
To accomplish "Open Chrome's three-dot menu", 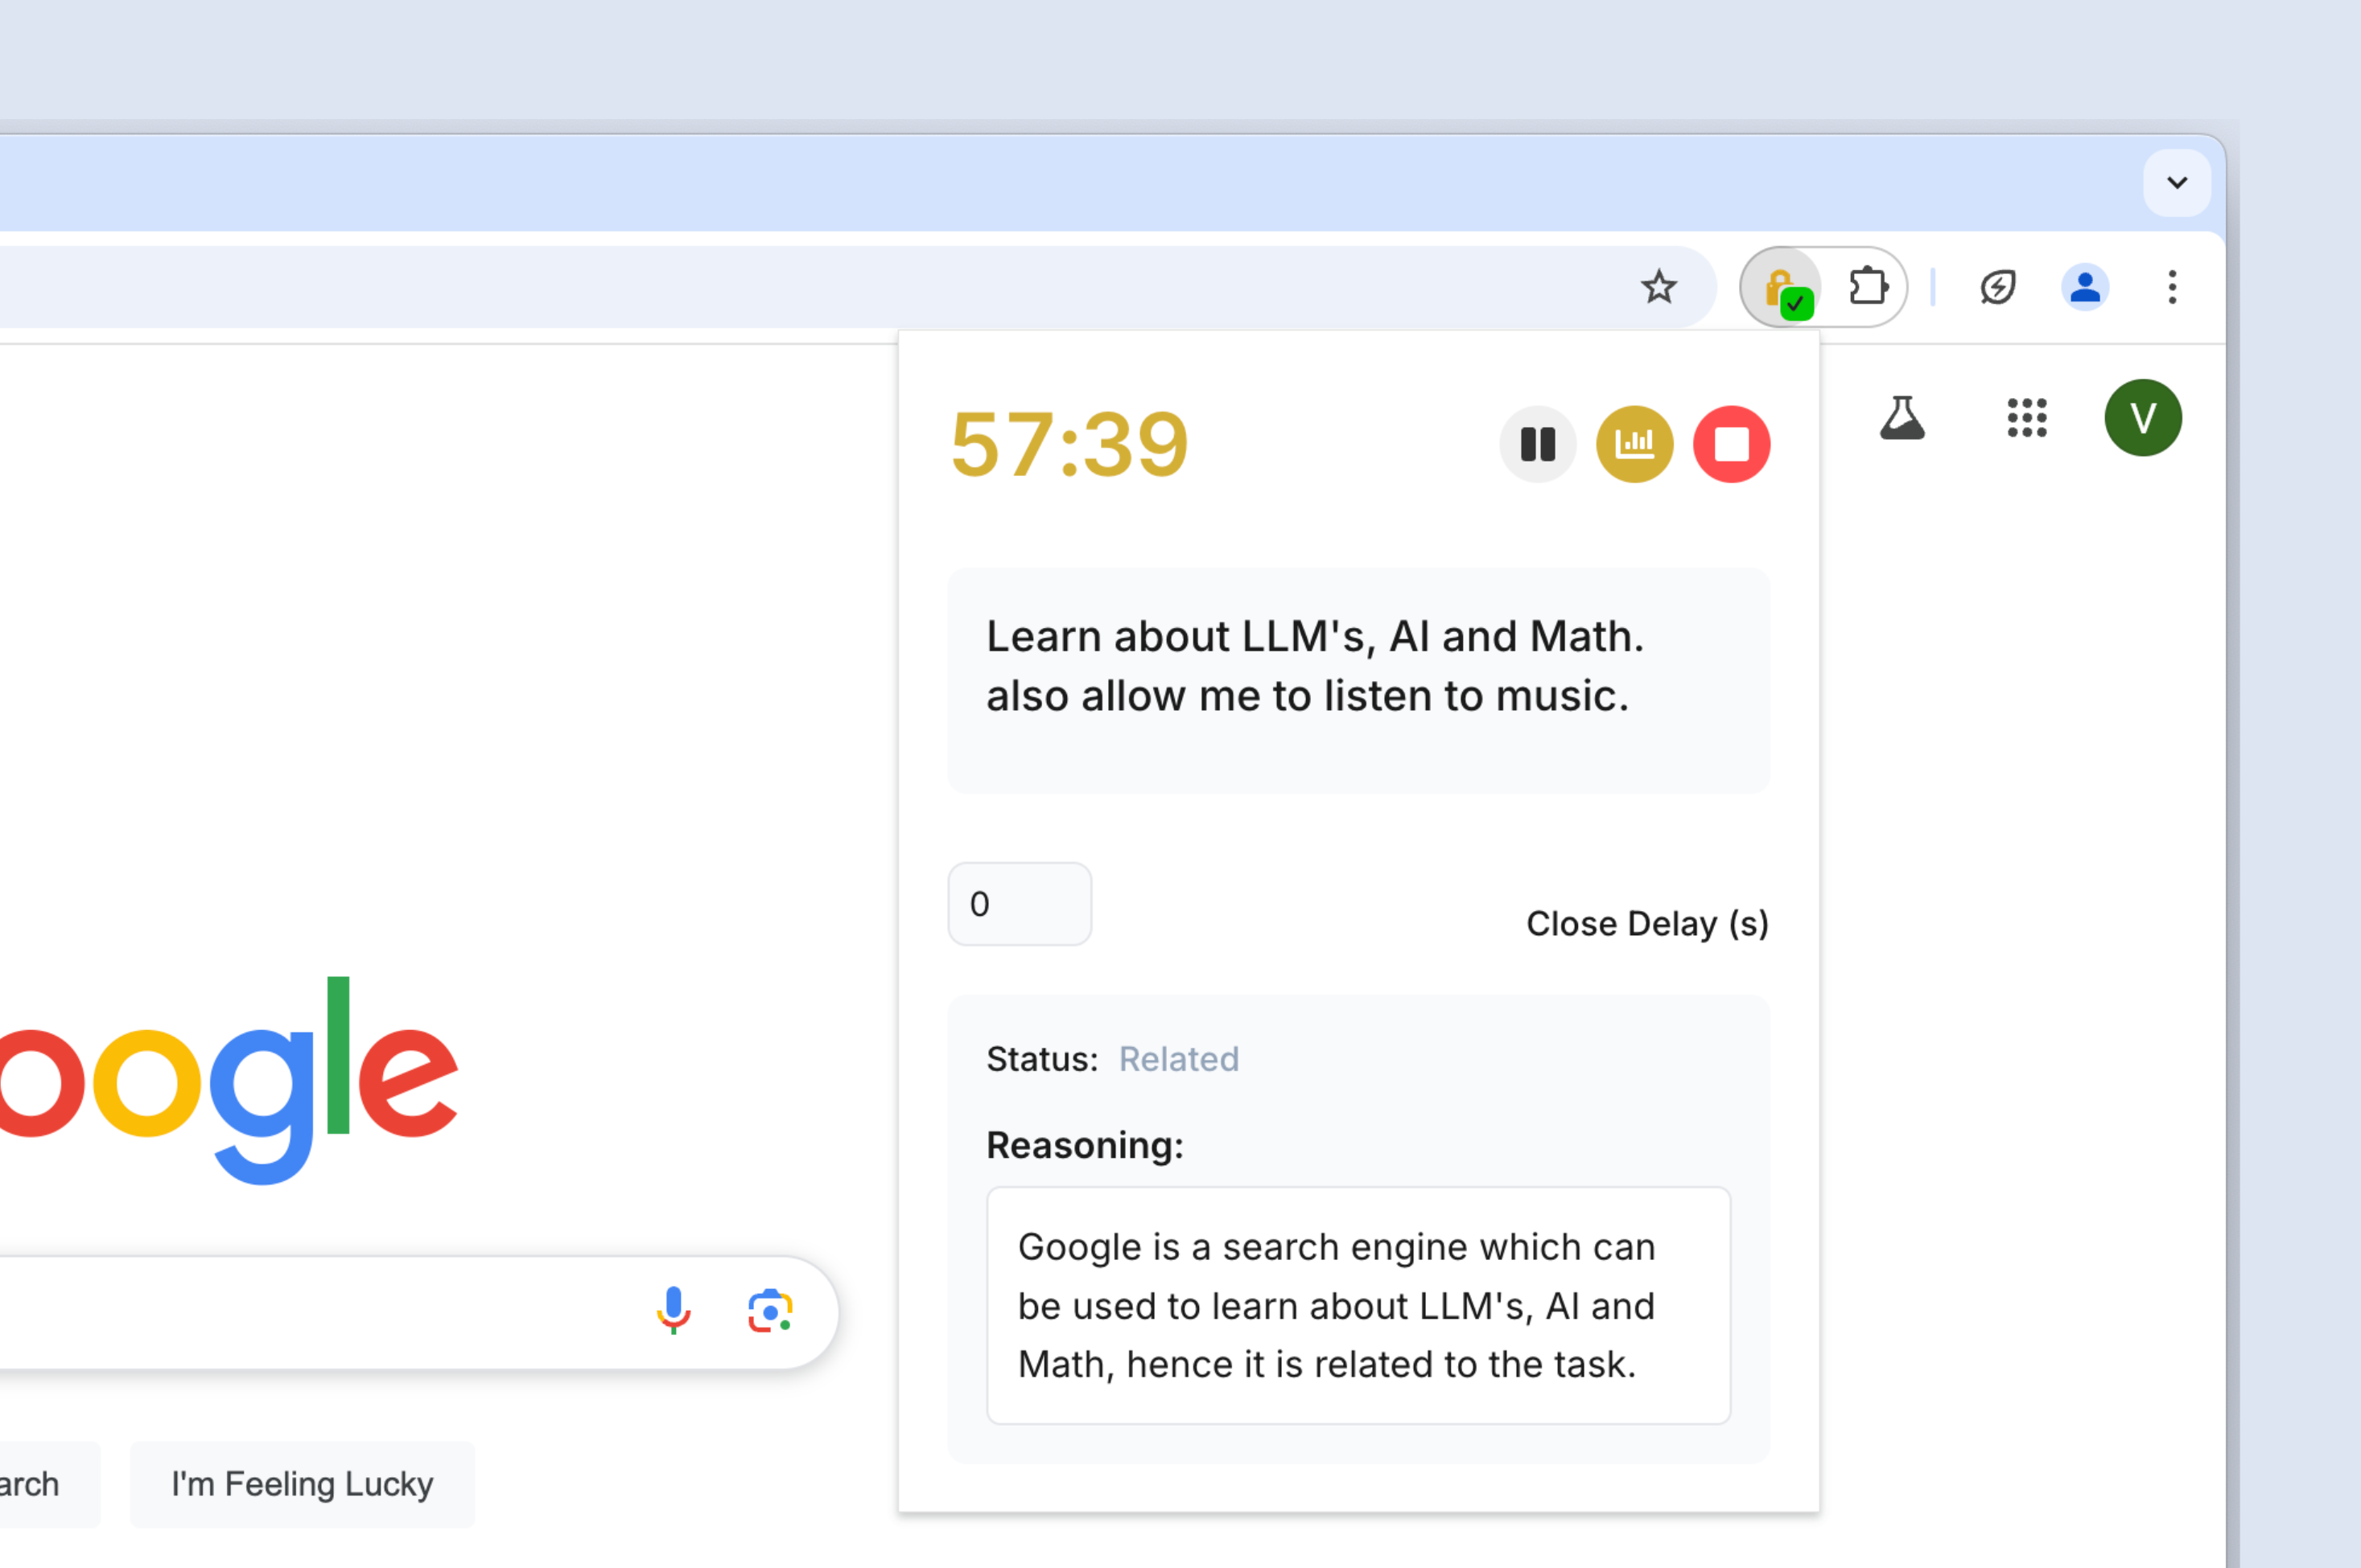I will (x=2172, y=287).
